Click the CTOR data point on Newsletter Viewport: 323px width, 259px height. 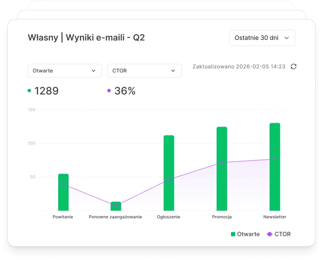pos(275,159)
